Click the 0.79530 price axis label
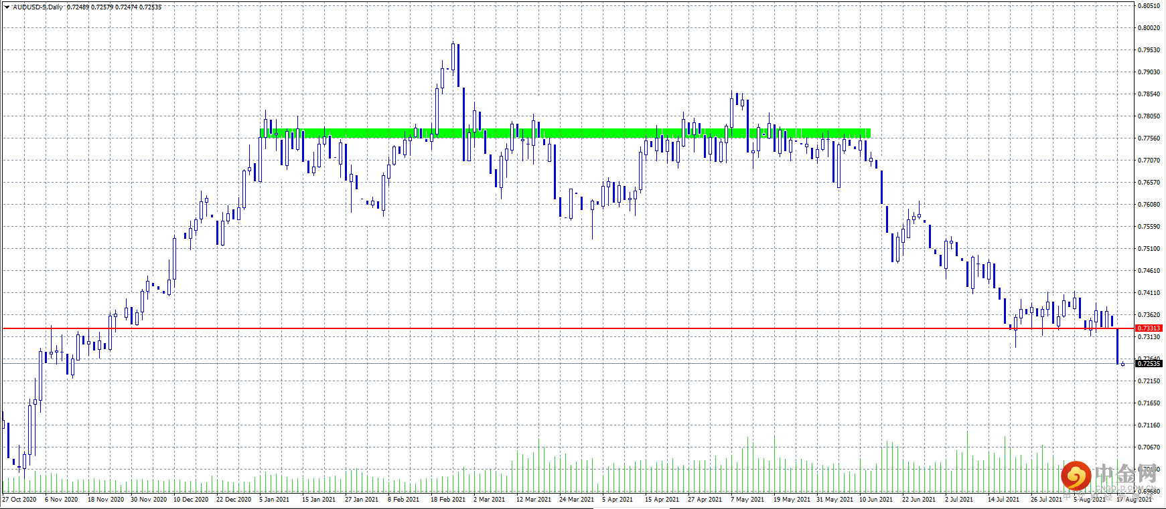 pyautogui.click(x=1149, y=50)
